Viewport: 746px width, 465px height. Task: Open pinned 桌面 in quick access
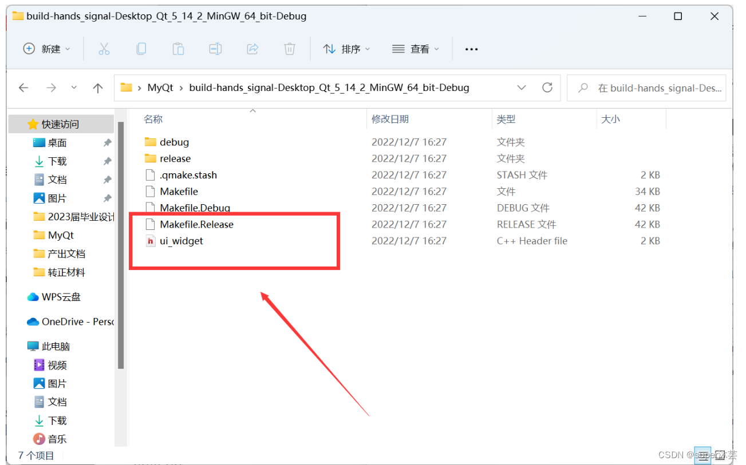(x=57, y=142)
